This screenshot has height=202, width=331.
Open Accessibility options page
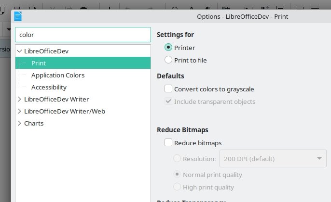(49, 87)
